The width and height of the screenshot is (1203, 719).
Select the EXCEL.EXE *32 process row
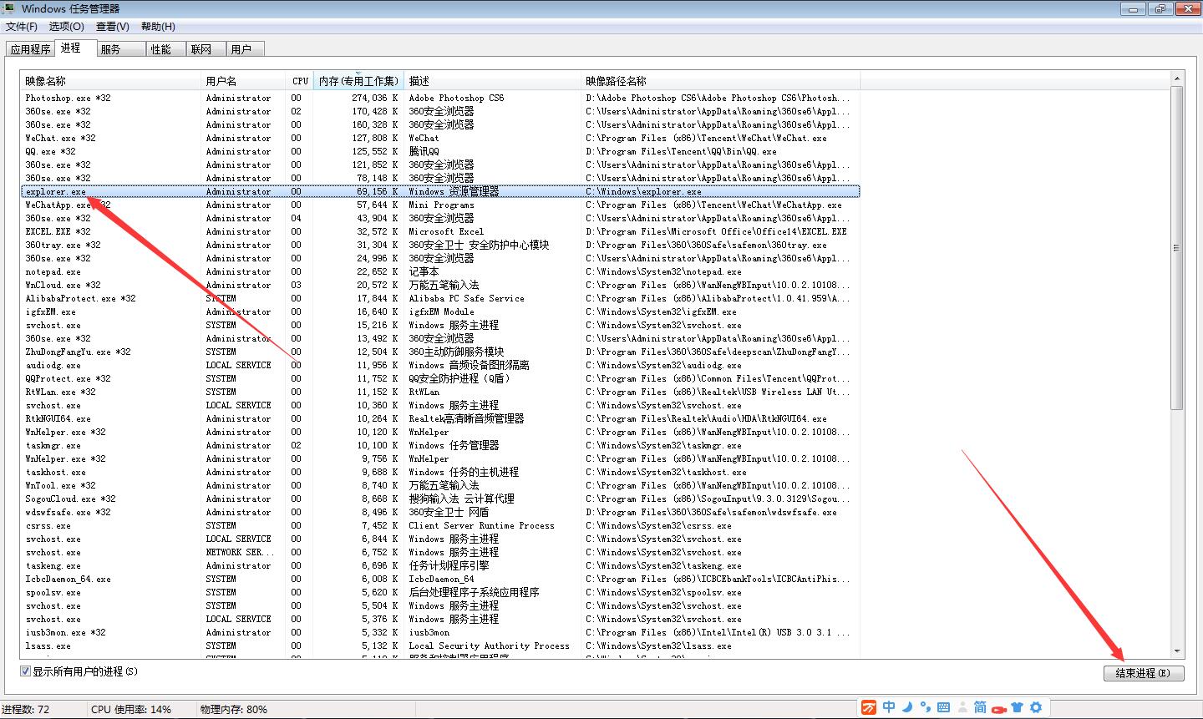440,231
